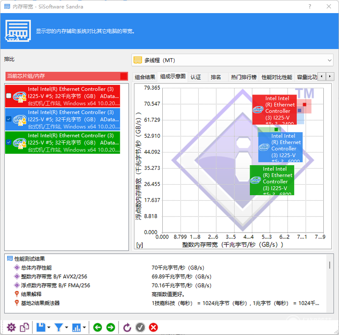This screenshot has height=335, width=339.
Task: Click the help question mark in title bar
Action: [x=310, y=6]
